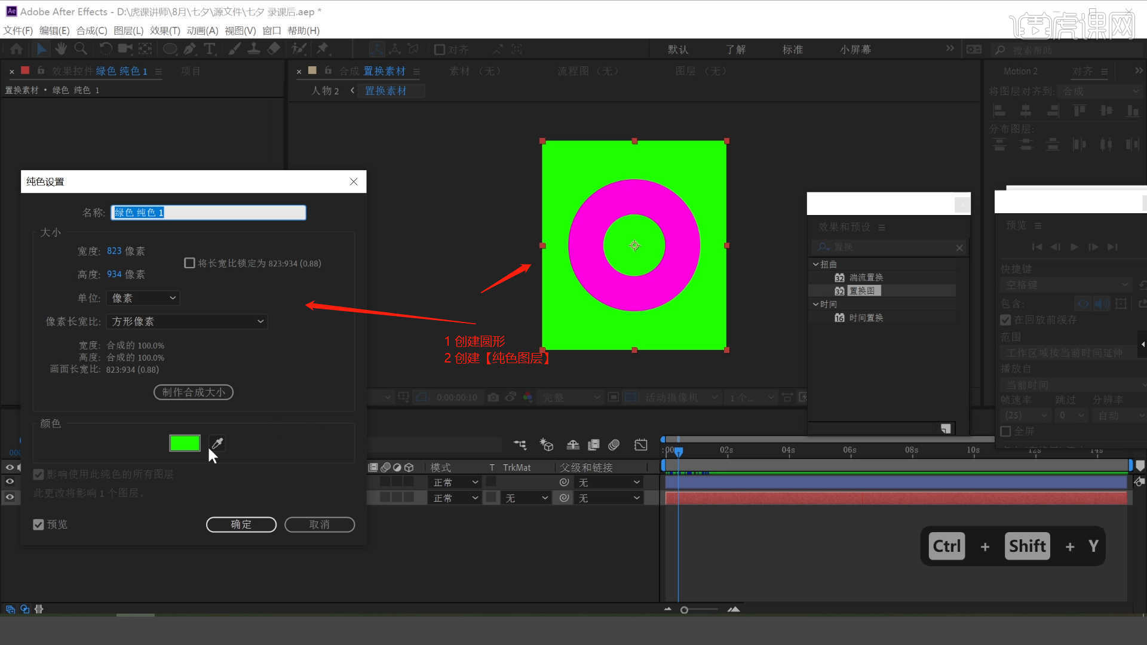Open the 文件(F) menu
The height and width of the screenshot is (645, 1147).
pos(18,30)
